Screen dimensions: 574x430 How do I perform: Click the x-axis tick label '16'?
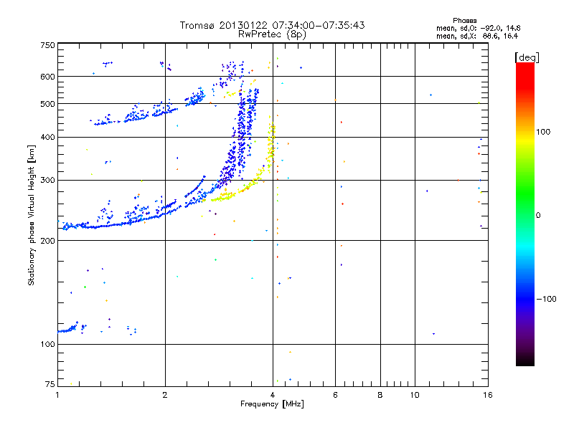(x=488, y=395)
